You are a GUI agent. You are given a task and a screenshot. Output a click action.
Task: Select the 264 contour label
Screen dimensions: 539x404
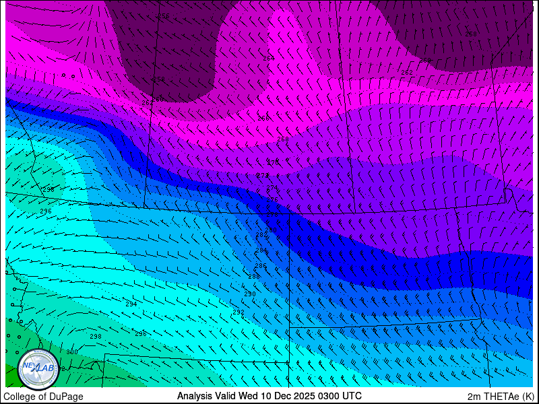coord(269,59)
